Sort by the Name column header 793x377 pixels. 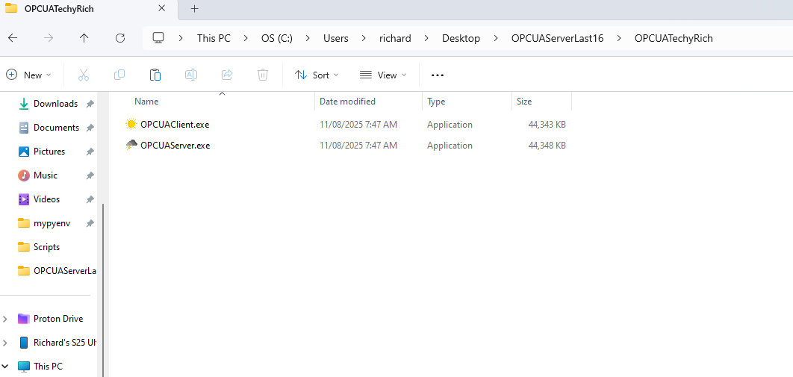click(x=146, y=102)
